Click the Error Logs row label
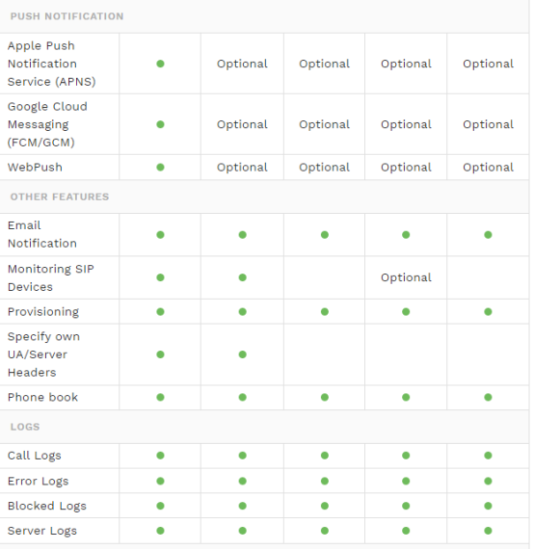This screenshot has height=550, width=534. click(x=39, y=482)
